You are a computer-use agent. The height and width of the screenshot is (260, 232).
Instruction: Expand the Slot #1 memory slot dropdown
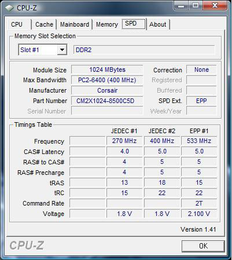62,50
